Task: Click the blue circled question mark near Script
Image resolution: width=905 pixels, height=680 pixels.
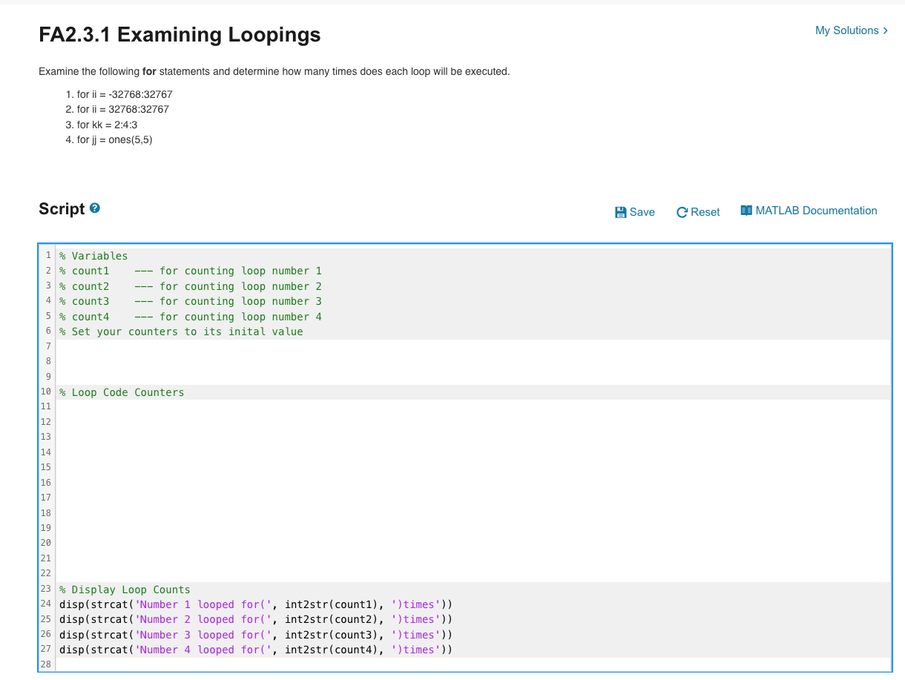Action: click(x=94, y=208)
